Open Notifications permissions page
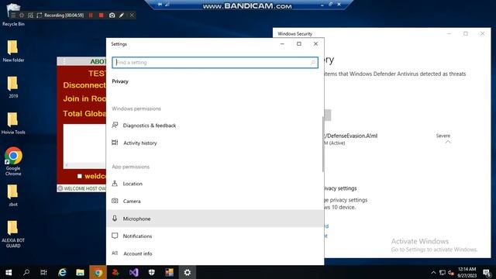The image size is (496, 279). 215,236
